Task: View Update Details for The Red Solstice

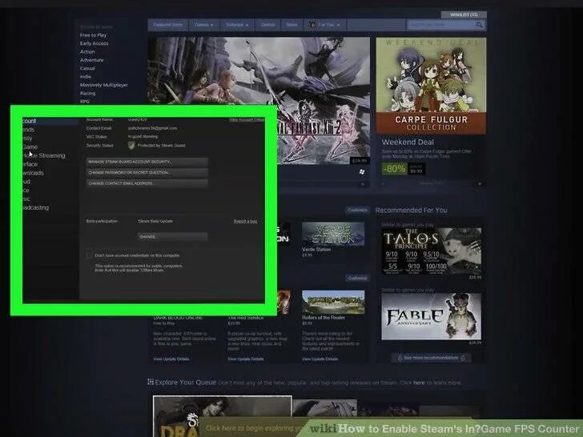Action: [245, 359]
